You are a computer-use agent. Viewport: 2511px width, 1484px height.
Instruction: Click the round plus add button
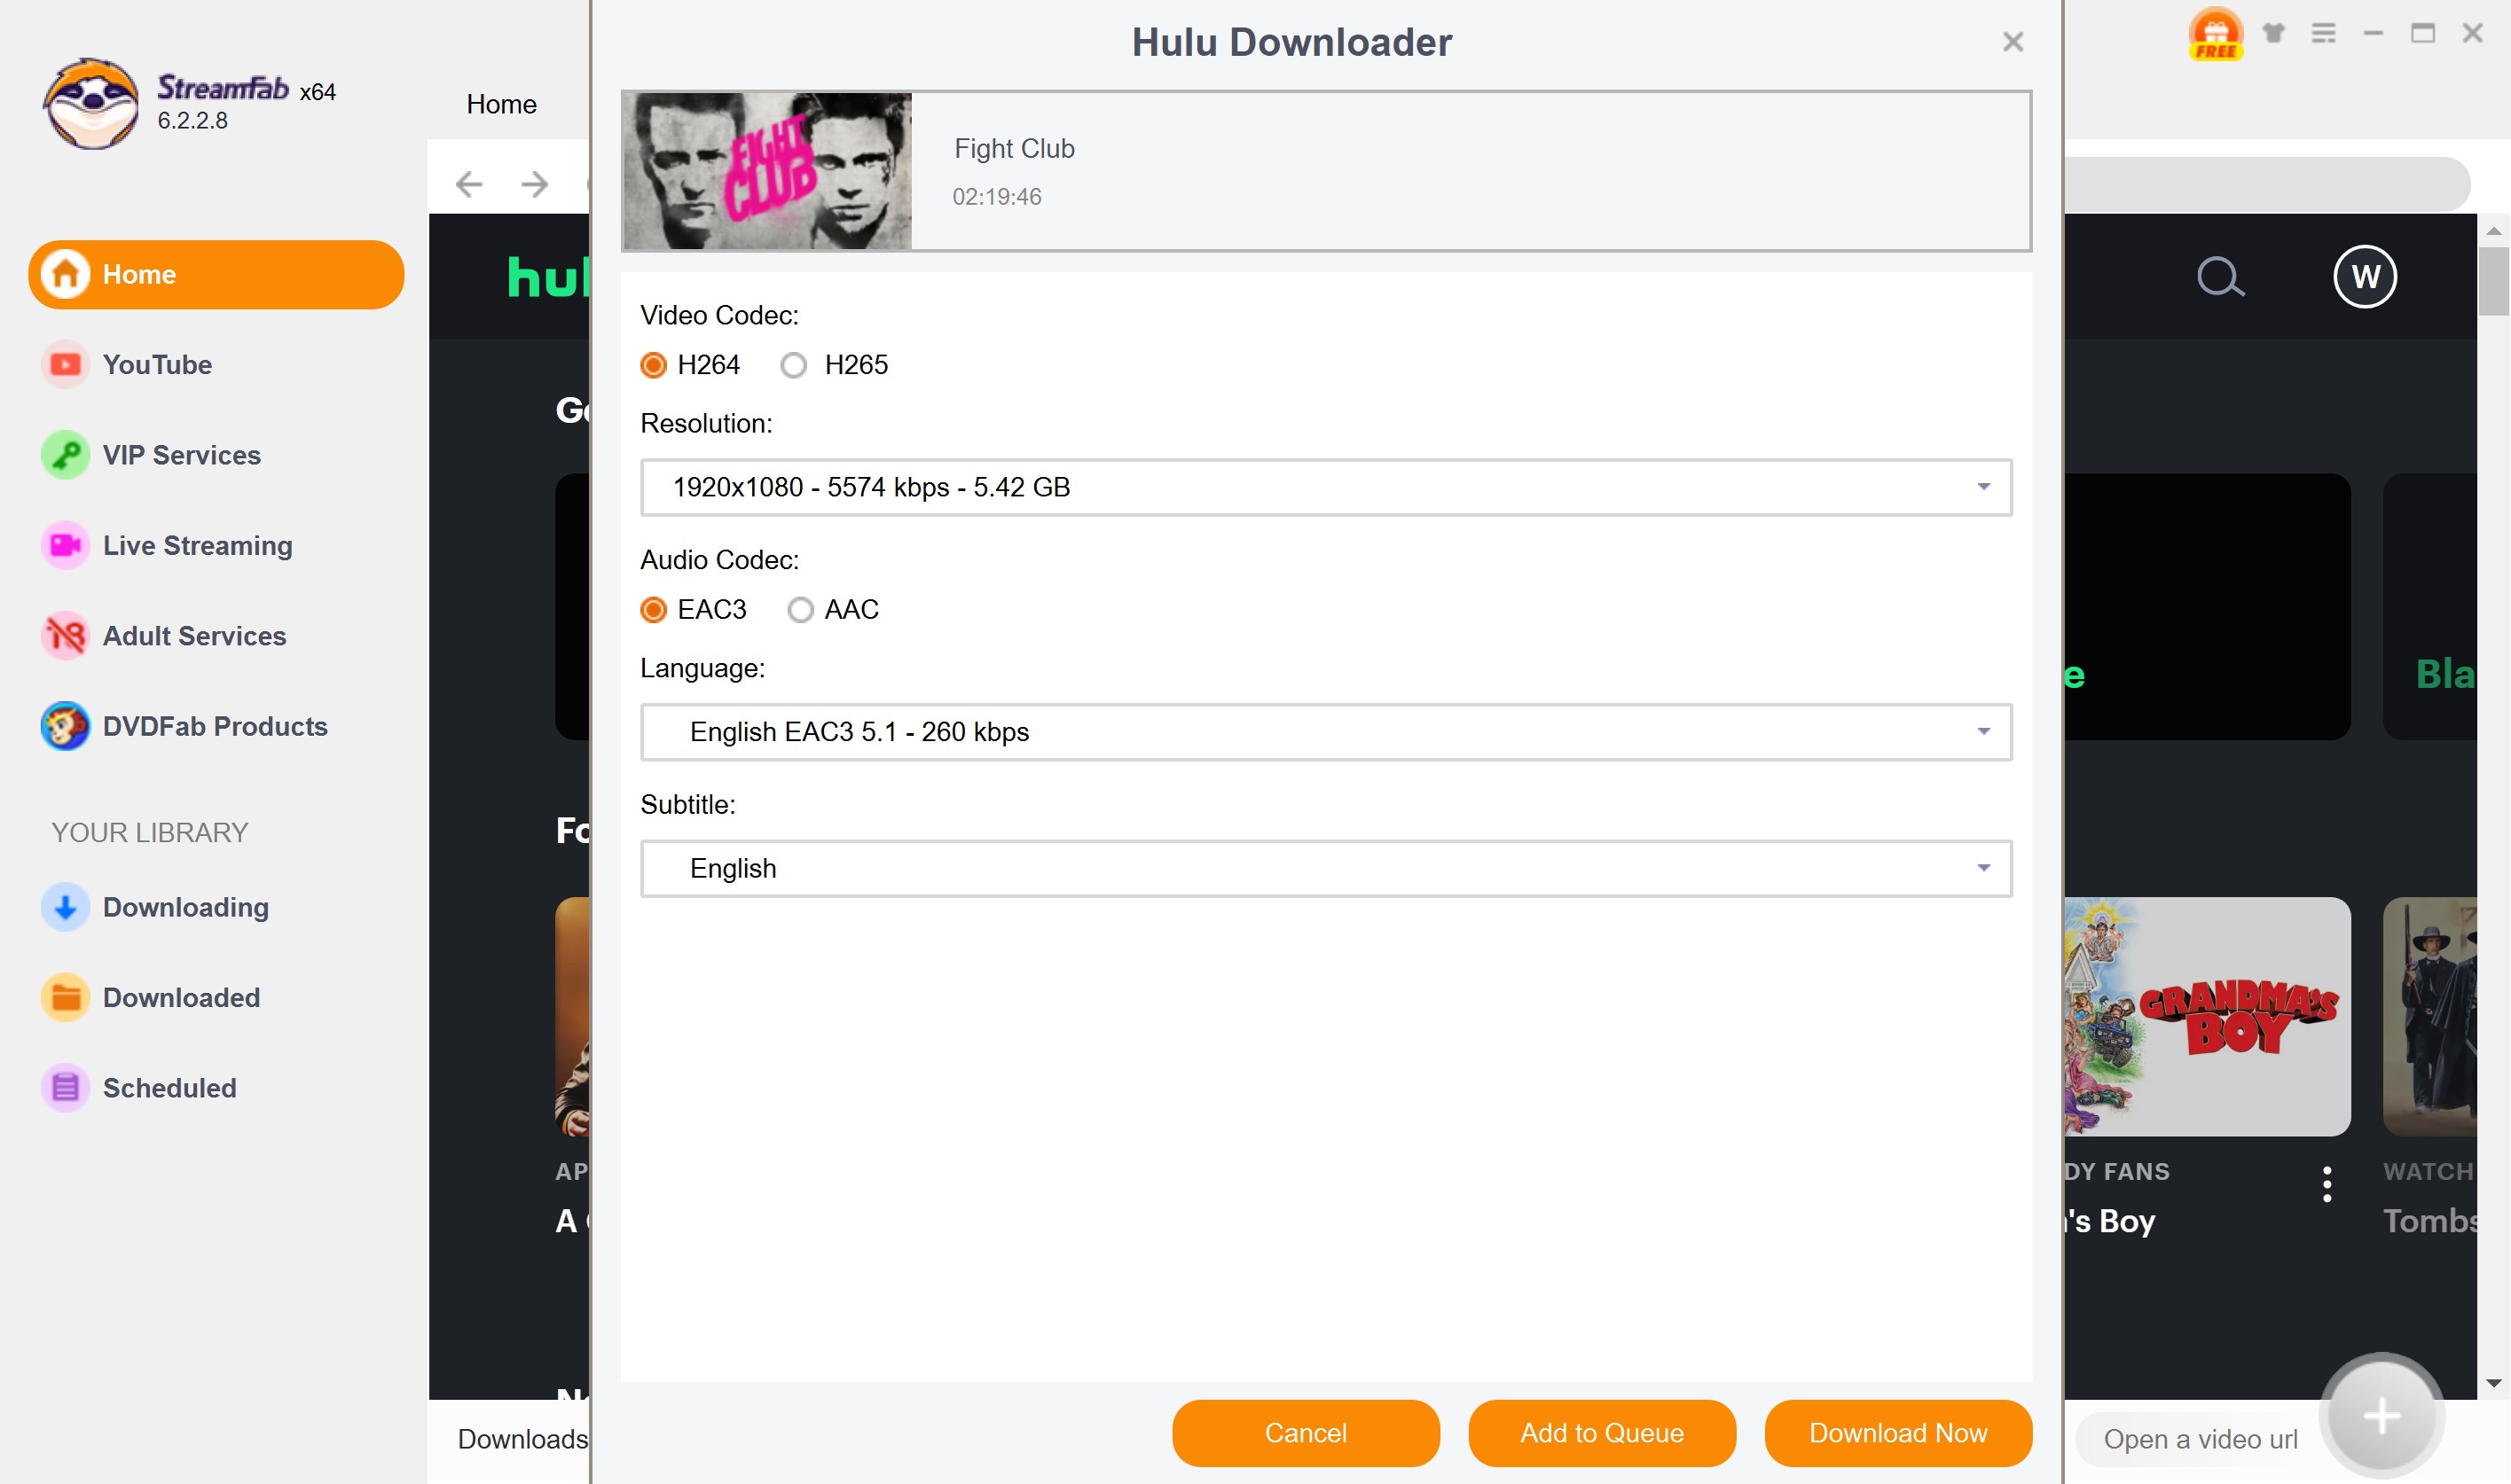(x=2381, y=1416)
